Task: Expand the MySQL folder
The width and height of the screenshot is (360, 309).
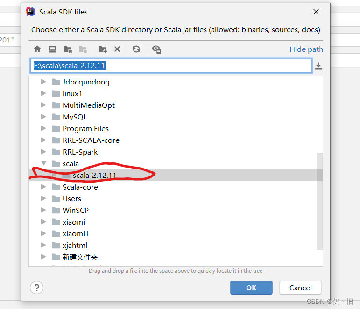Action: (43, 117)
